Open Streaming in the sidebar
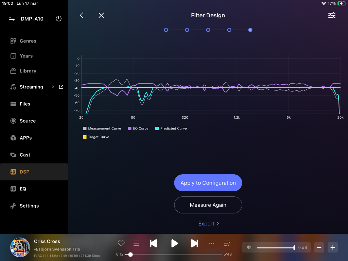This screenshot has height=261, width=348. tap(31, 87)
